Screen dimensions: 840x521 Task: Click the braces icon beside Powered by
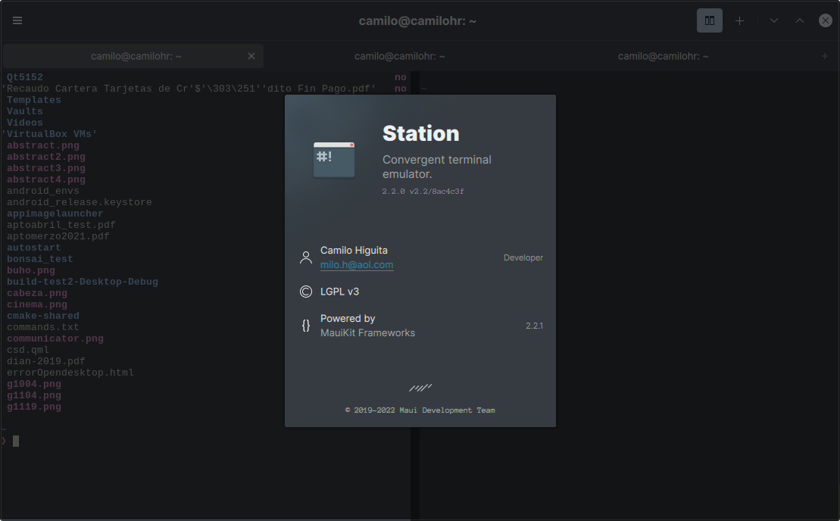[x=306, y=326]
